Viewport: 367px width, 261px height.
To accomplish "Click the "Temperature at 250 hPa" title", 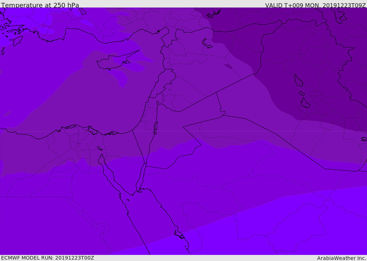I will (40, 5).
